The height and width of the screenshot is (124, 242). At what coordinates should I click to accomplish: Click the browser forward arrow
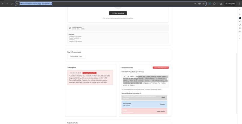coord(7,4)
